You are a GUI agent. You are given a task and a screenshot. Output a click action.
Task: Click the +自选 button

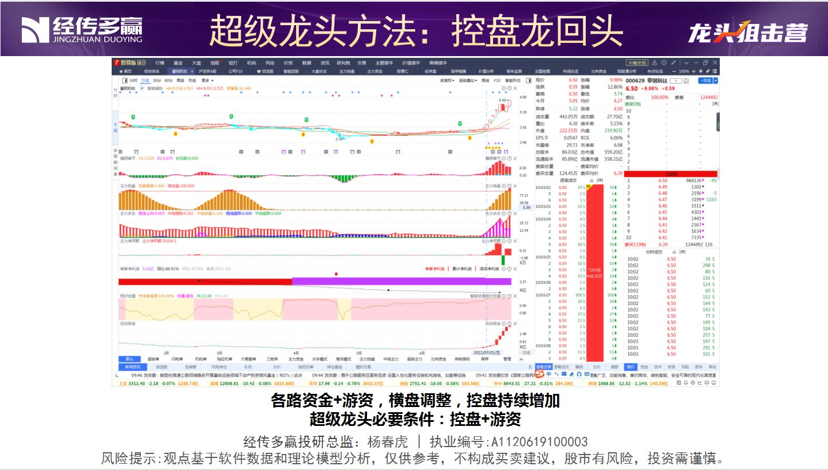705,81
